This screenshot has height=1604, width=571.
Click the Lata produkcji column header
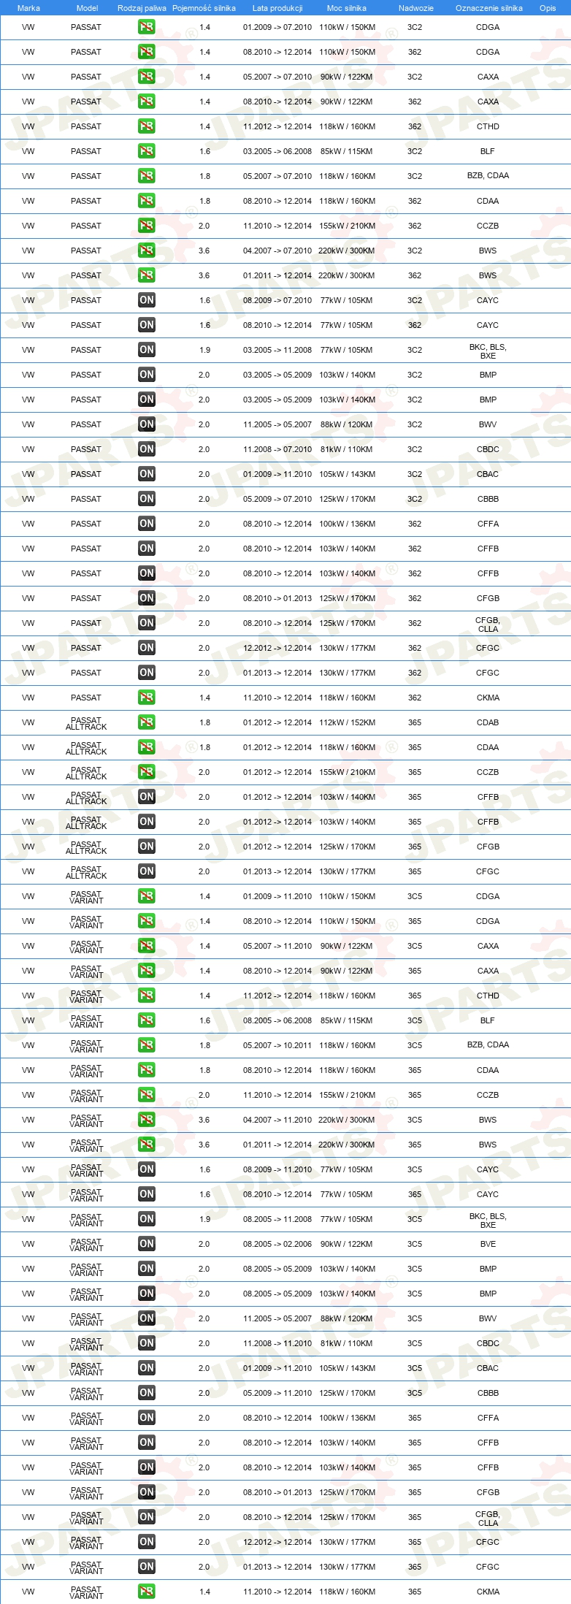pos(277,8)
